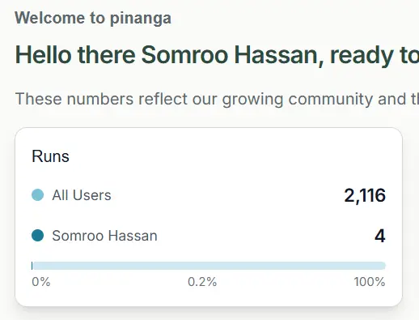Click the dark teal Somroo Hassan legend dot

point(37,235)
